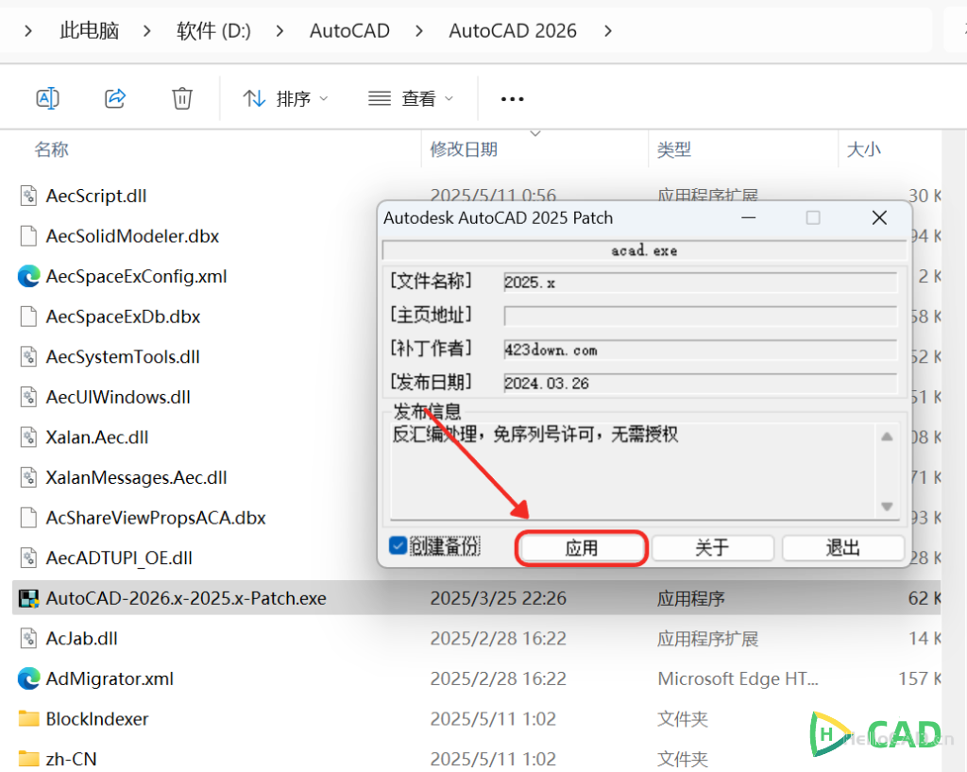Click the 关于 button in Patch dialog
Viewport: 967px width, 772px height.
click(712, 548)
